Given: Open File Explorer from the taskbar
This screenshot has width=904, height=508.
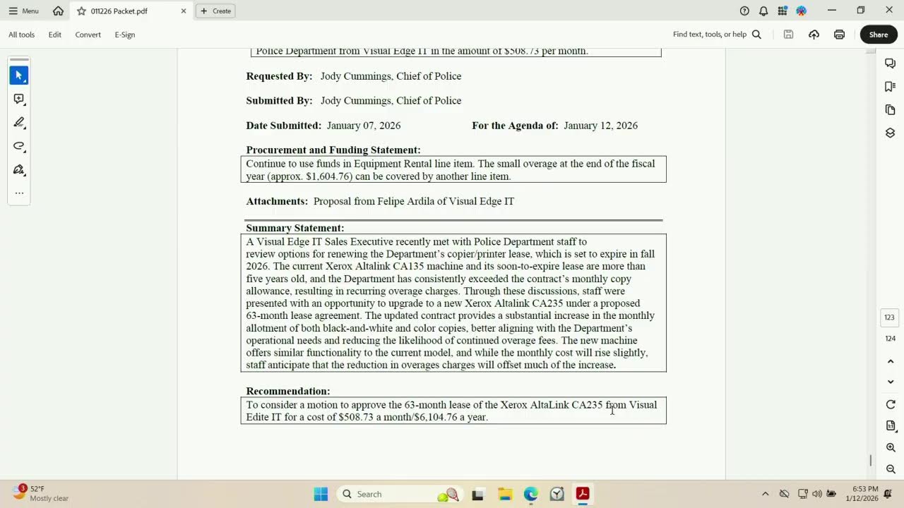Looking at the screenshot, I should (x=504, y=494).
